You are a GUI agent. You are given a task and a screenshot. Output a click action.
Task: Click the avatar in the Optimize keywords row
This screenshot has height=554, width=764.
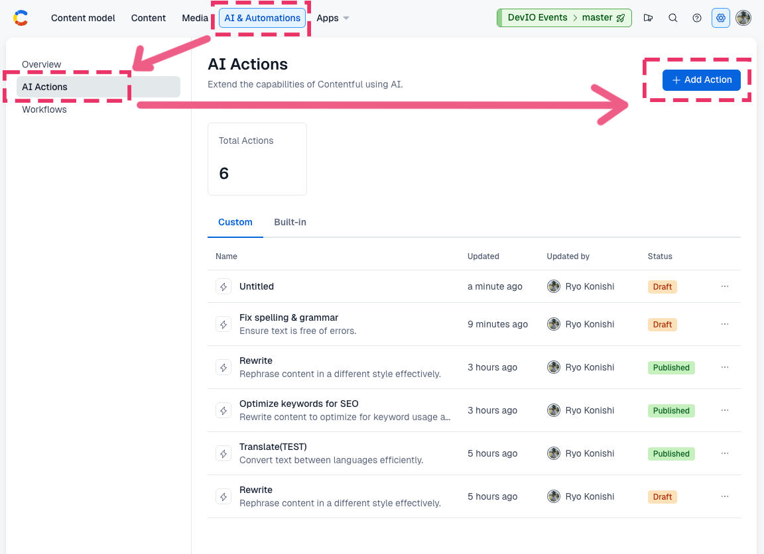pyautogui.click(x=554, y=410)
